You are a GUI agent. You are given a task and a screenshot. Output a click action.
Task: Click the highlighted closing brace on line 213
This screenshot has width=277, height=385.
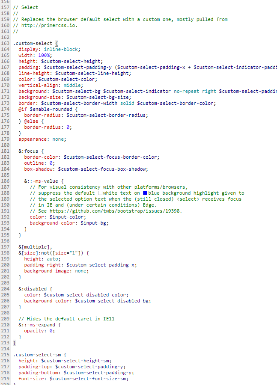tap(14, 343)
